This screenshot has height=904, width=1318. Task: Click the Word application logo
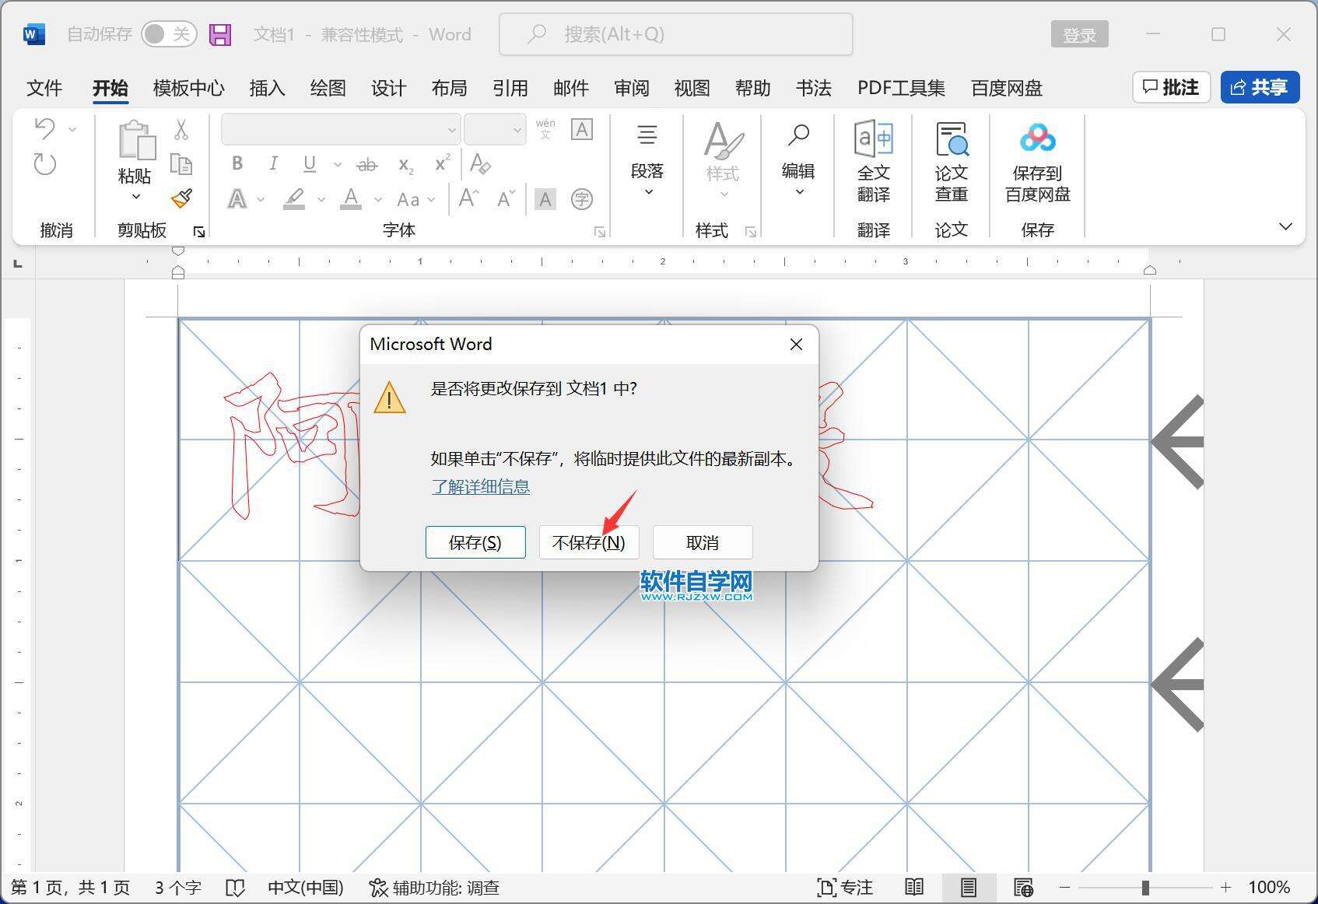[x=34, y=34]
